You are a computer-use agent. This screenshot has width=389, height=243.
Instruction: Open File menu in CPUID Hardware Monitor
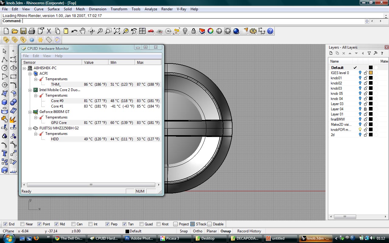[26, 56]
